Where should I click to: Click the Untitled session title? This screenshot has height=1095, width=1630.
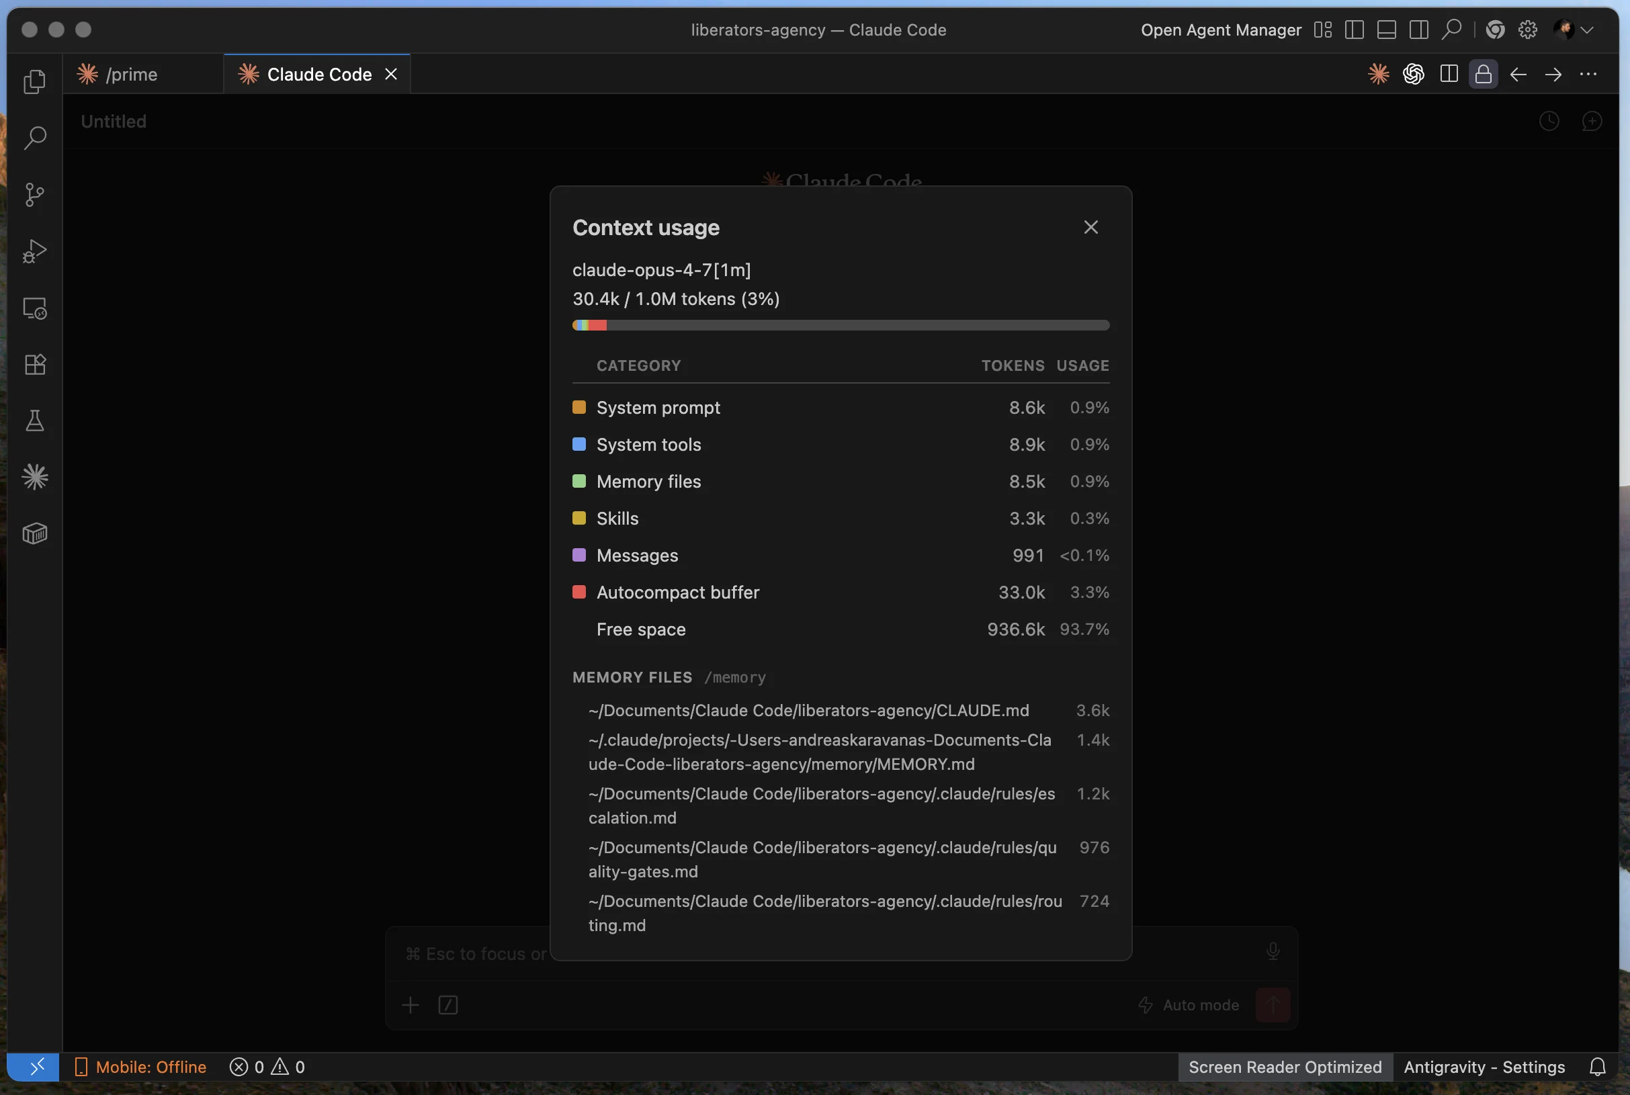(113, 122)
